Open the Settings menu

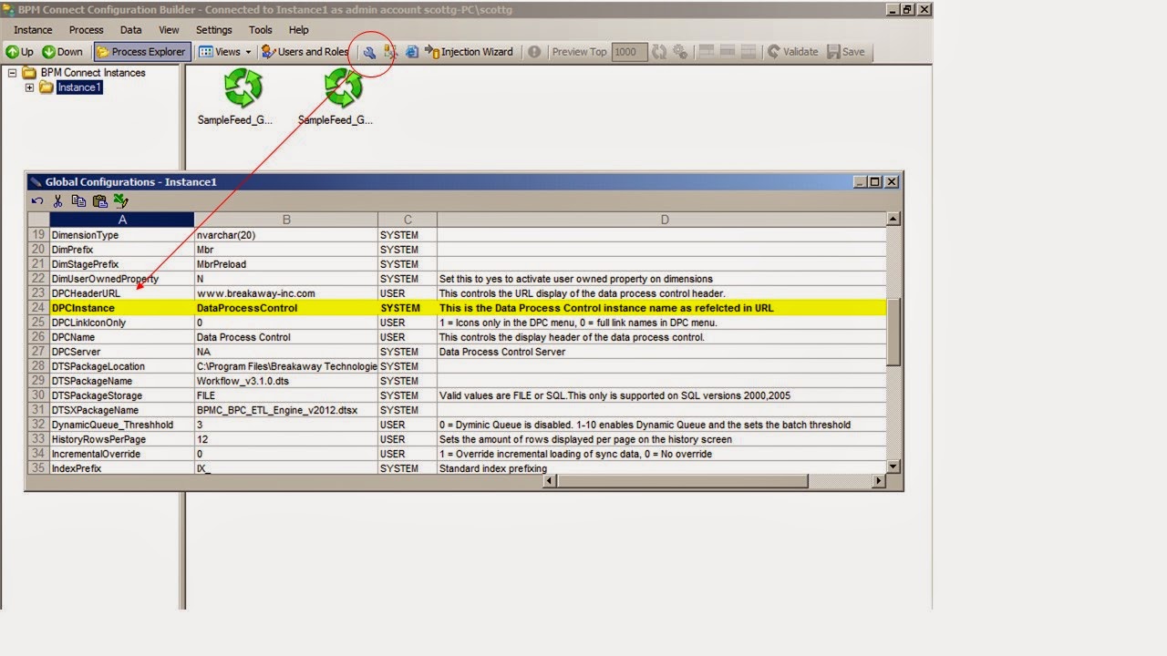(x=213, y=29)
